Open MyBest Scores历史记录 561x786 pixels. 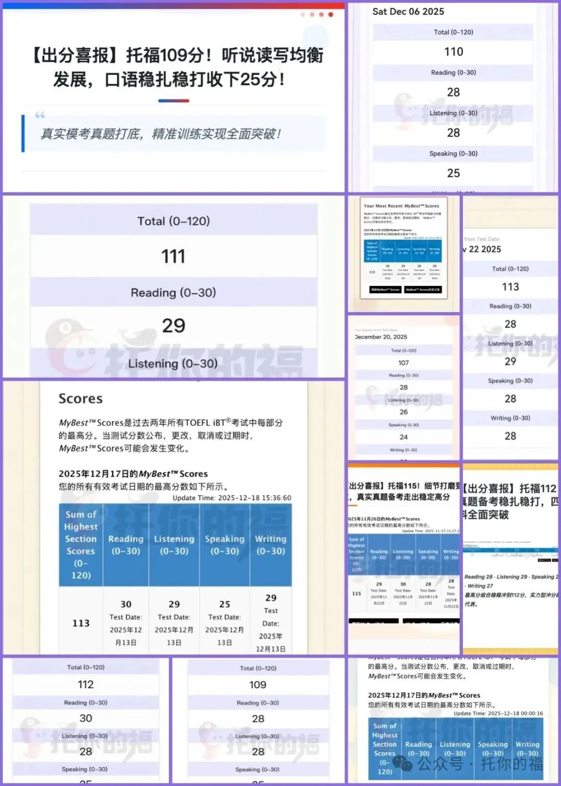423,289
